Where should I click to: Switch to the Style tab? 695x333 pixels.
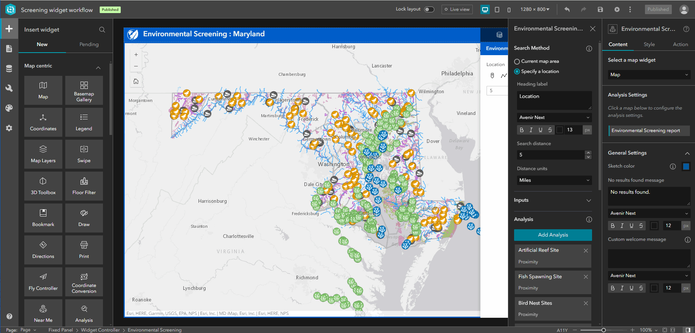coord(649,44)
